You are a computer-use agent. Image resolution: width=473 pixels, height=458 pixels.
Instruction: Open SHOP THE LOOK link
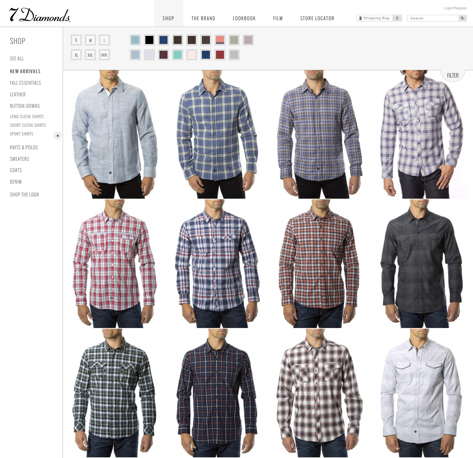pyautogui.click(x=24, y=194)
